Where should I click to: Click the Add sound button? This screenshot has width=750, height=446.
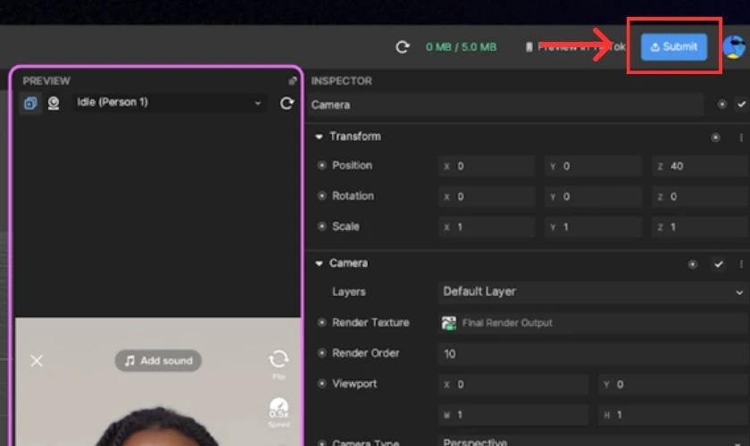158,360
